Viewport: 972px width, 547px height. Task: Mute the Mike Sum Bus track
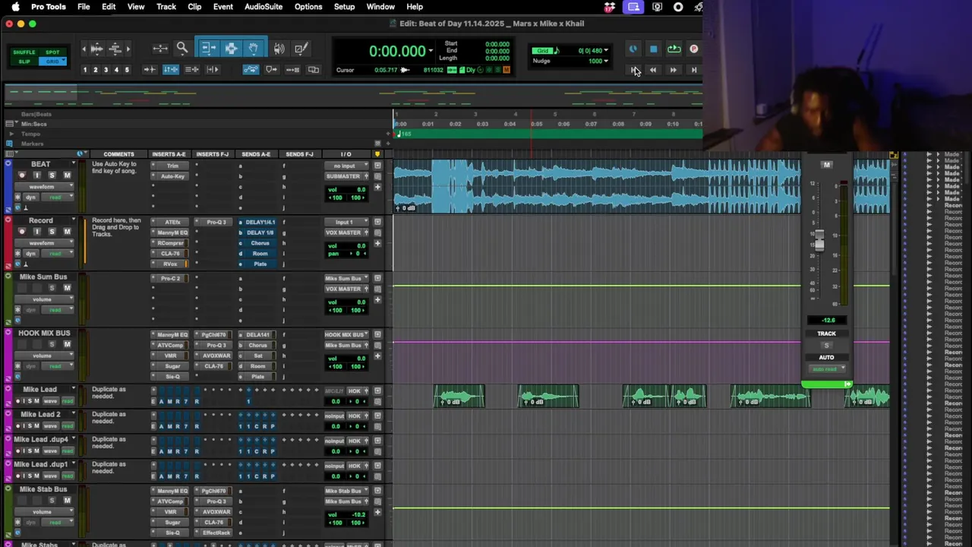(x=67, y=288)
